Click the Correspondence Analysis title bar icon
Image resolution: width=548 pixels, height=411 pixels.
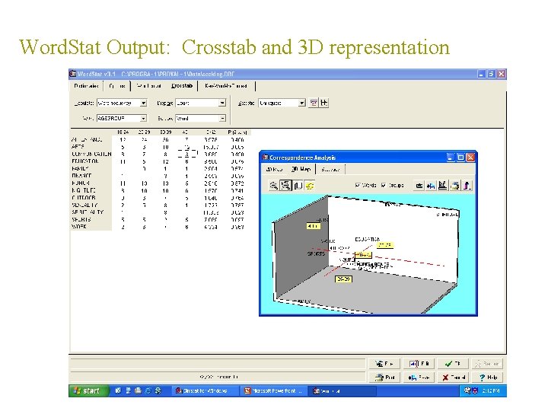pyautogui.click(x=266, y=158)
